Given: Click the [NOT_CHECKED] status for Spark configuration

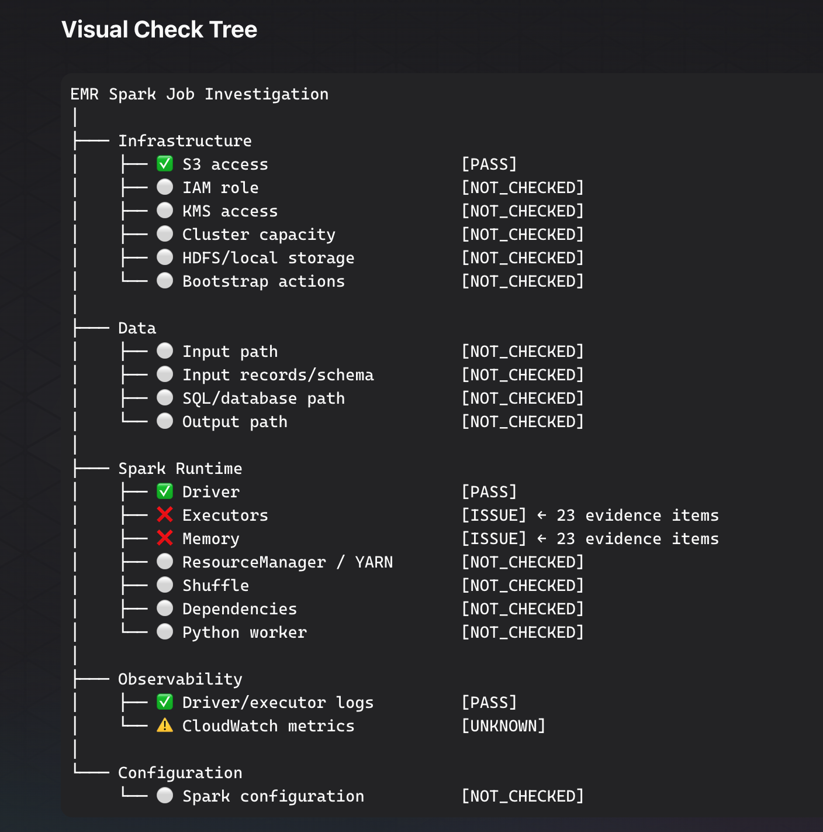Looking at the screenshot, I should [523, 796].
